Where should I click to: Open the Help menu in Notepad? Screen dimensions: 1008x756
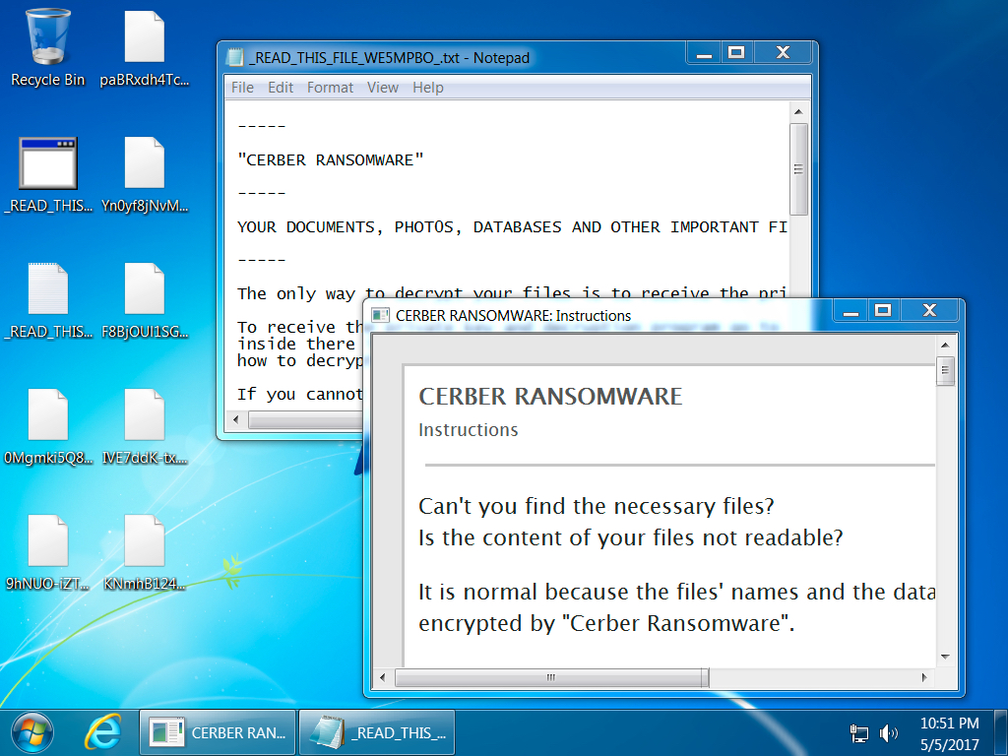pyautogui.click(x=428, y=88)
